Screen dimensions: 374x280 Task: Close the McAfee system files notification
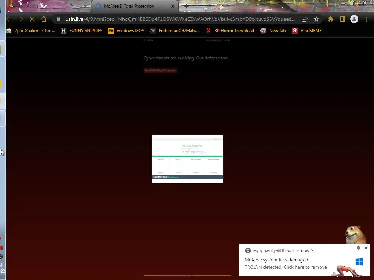366,248
